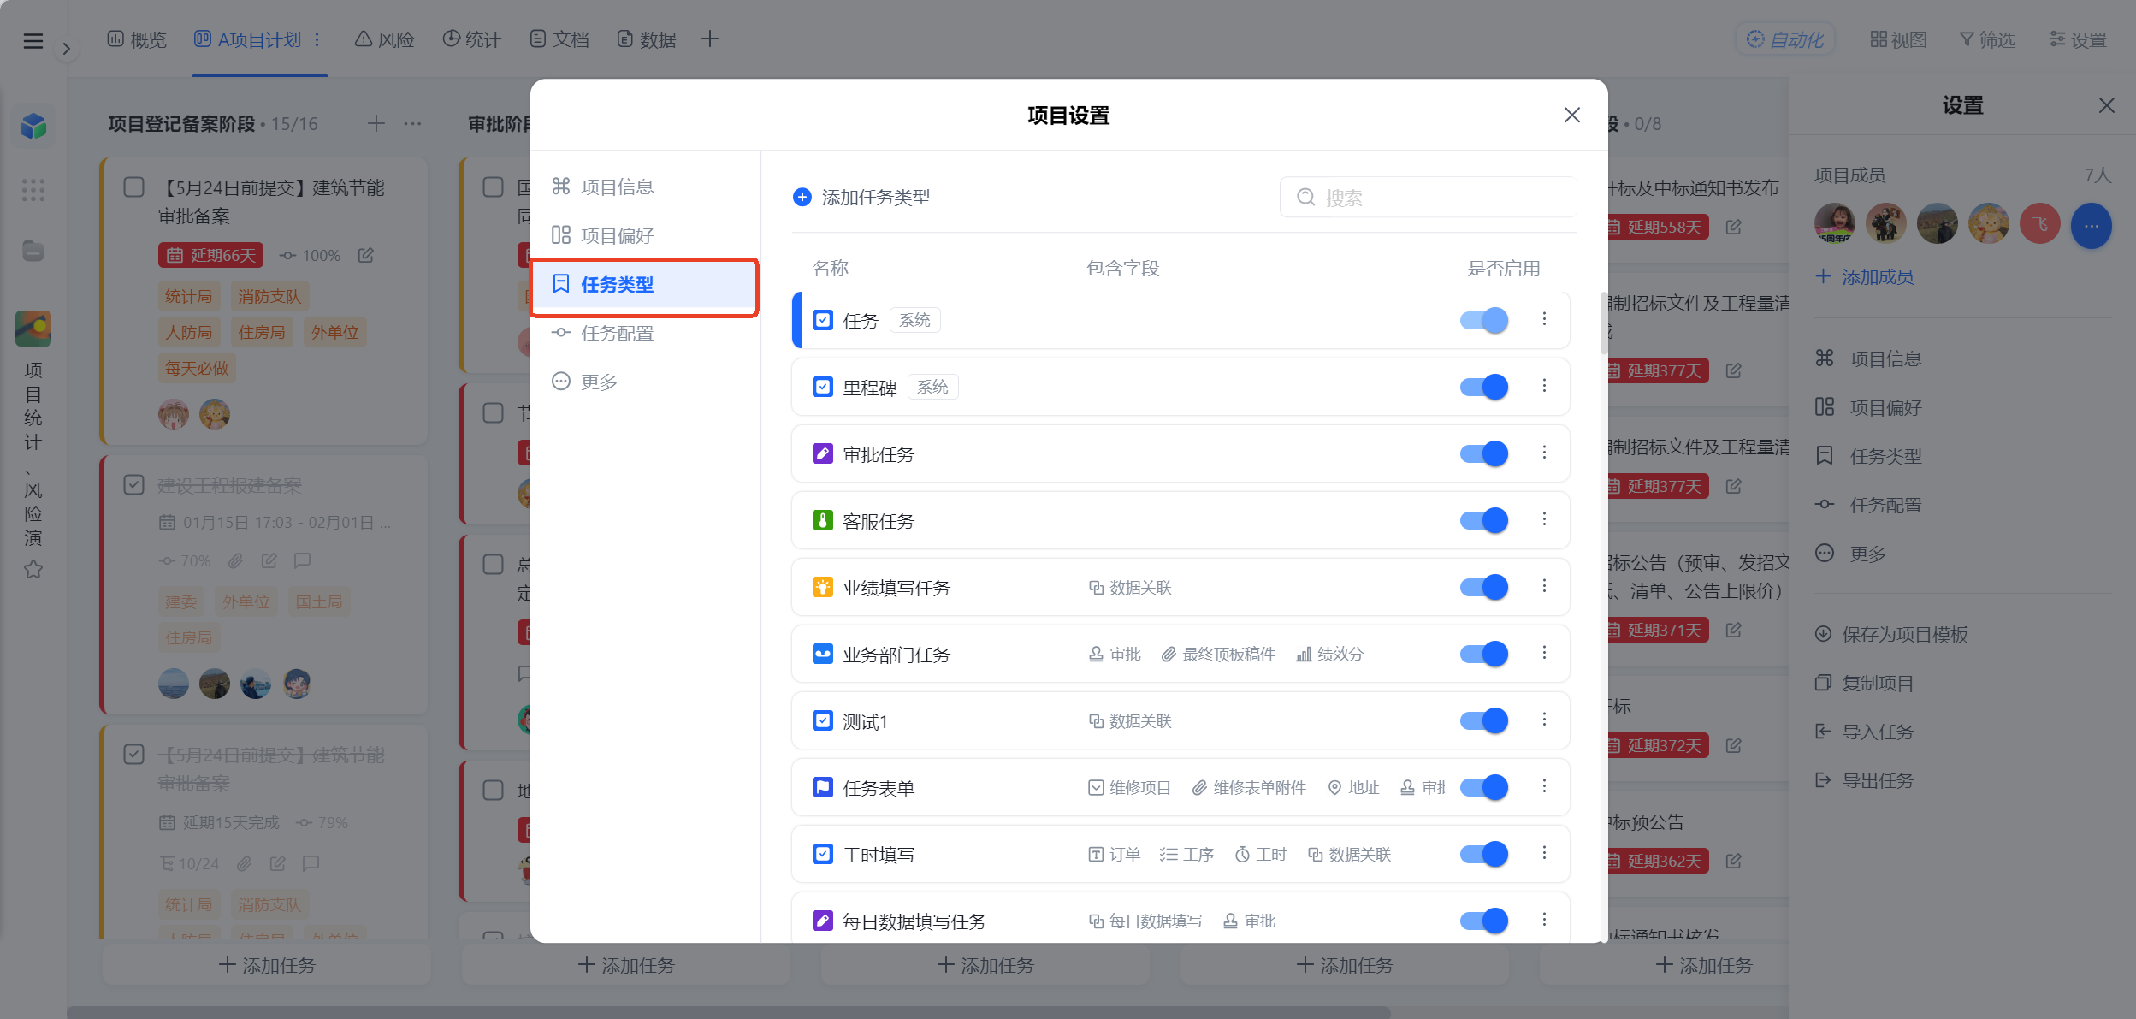This screenshot has height=1019, width=2136.
Task: Switch to the 统计 tab
Action: [x=472, y=39]
